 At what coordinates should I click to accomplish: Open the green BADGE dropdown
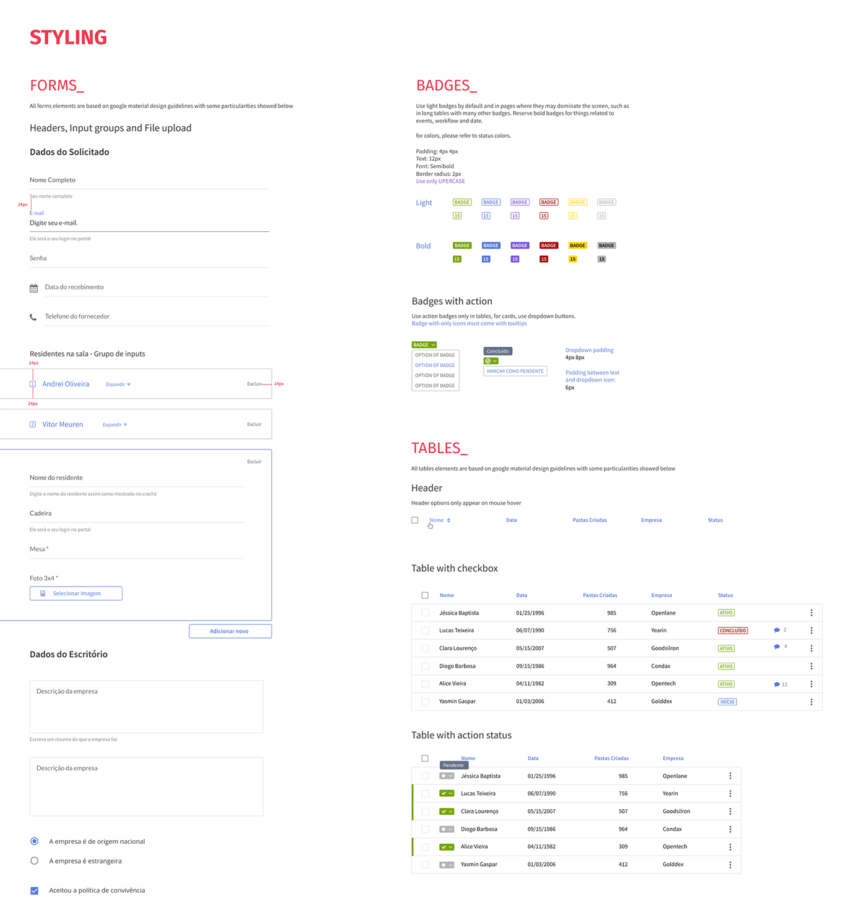click(424, 345)
